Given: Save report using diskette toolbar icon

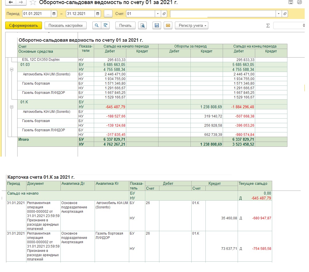Looking at the screenshot, I should pos(157,25).
